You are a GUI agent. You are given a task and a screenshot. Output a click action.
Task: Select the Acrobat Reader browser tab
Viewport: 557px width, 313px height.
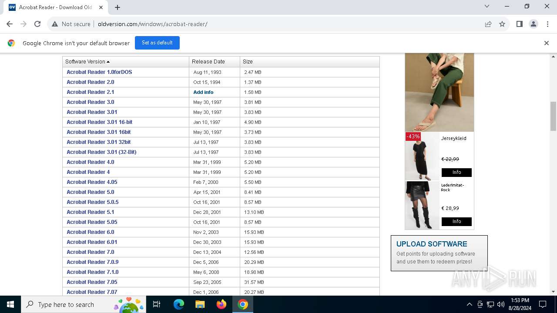click(x=56, y=7)
